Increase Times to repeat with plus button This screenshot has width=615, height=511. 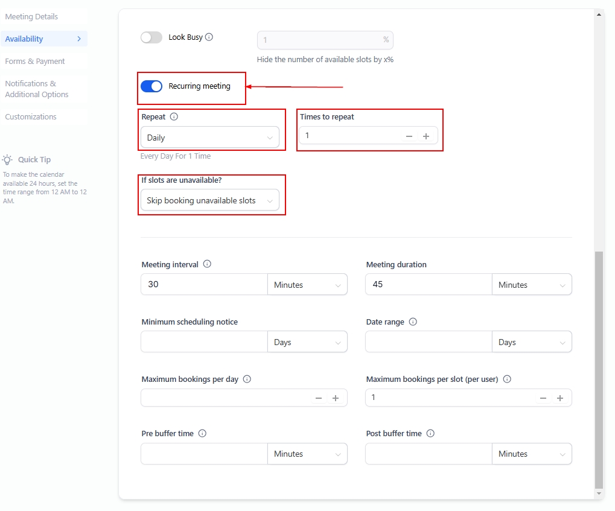426,136
